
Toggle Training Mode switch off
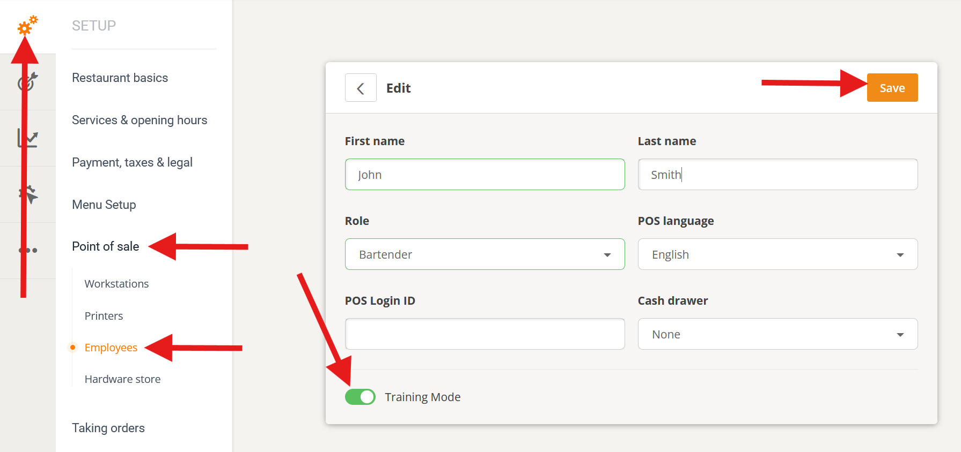tap(360, 397)
